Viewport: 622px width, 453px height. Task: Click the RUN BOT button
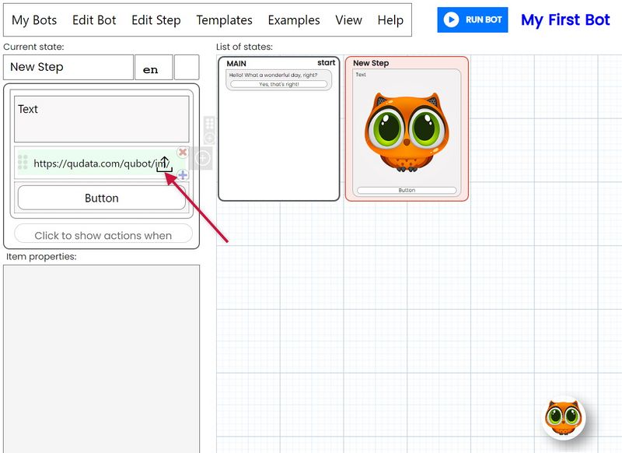click(x=473, y=20)
